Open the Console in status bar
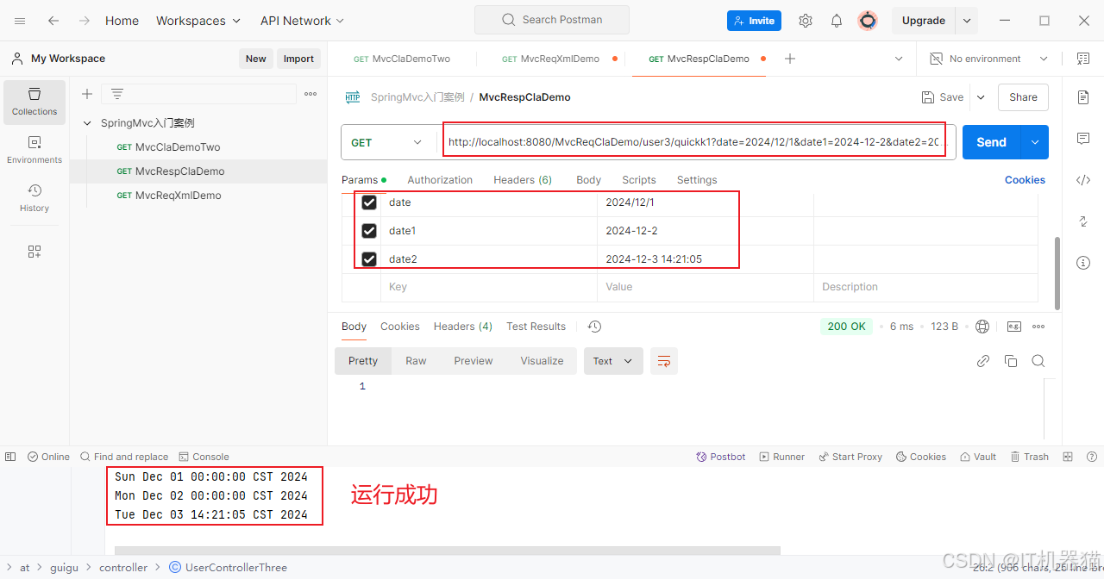This screenshot has width=1104, height=579. pos(204,457)
